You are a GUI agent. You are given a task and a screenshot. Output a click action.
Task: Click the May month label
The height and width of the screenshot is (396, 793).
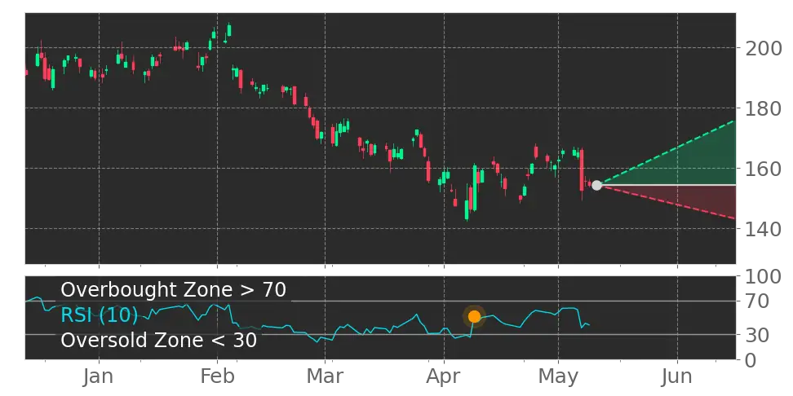pos(558,376)
